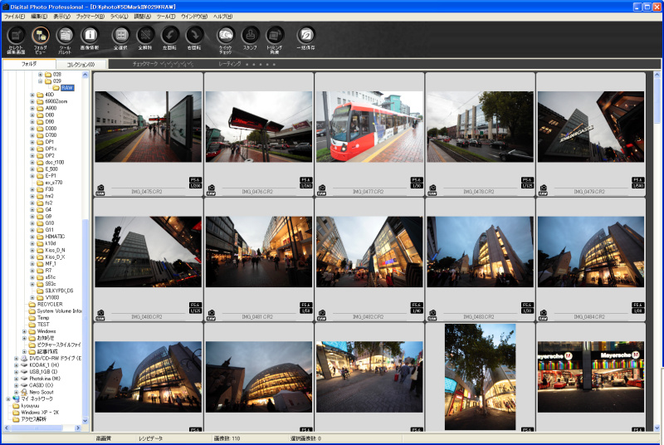Select the red tram thumbnail IMG_0477.CR2
The height and width of the screenshot is (445, 664).
coord(369,126)
